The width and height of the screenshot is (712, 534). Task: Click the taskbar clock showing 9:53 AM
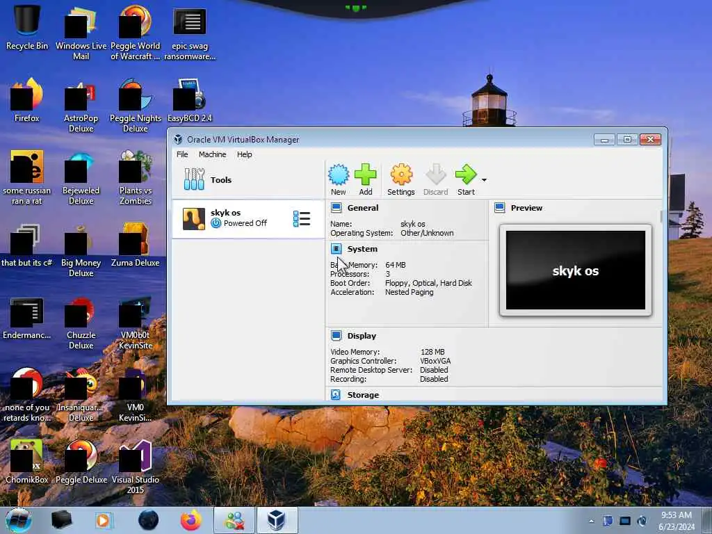tap(677, 521)
